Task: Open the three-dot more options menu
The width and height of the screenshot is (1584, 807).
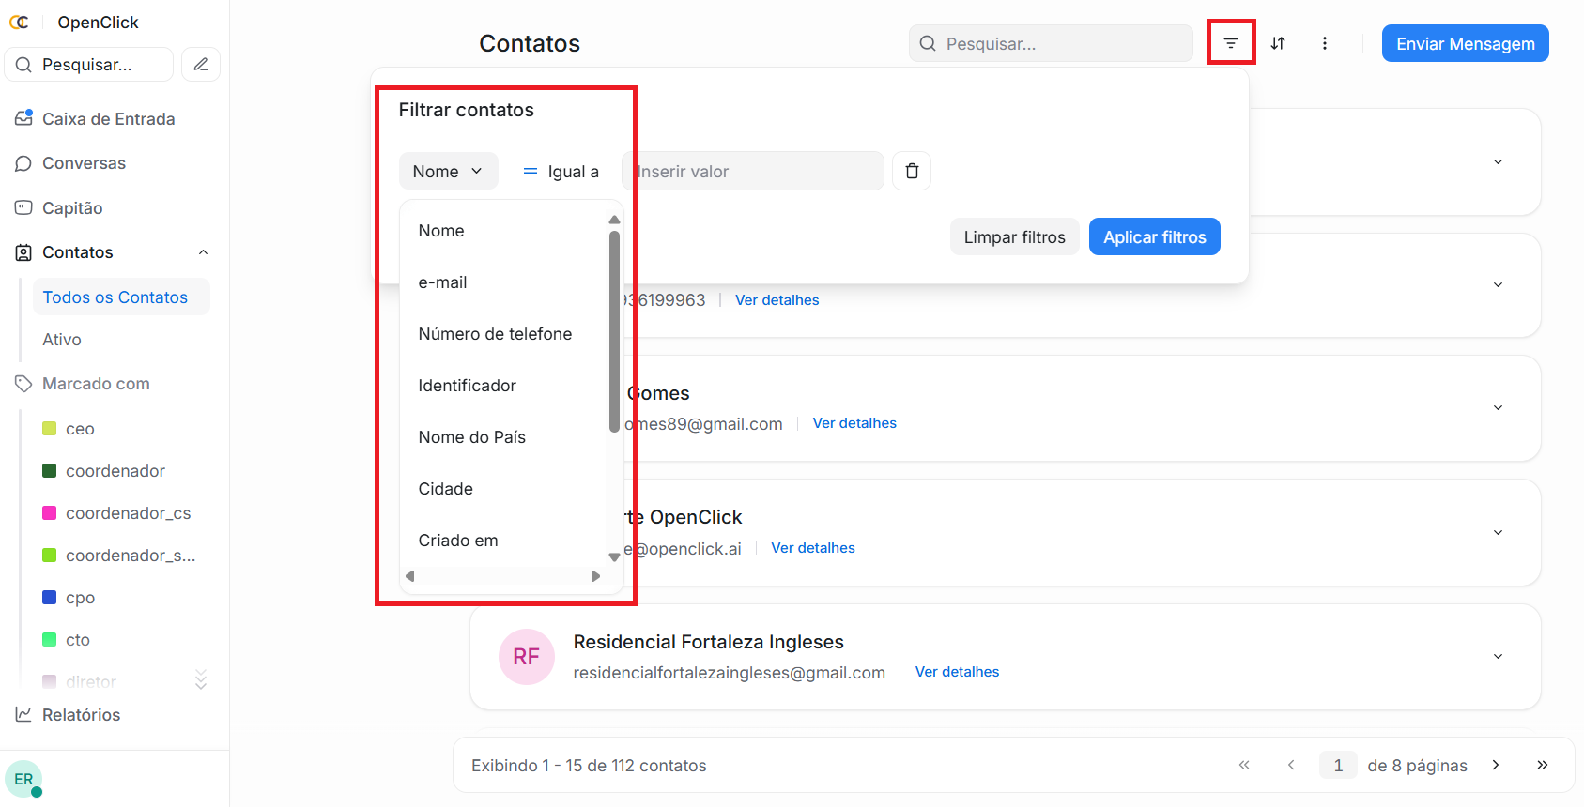Action: pyautogui.click(x=1324, y=43)
